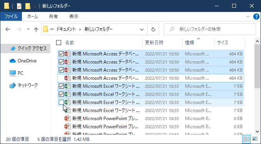Click the file list scrollbar down arrow
The width and height of the screenshot is (261, 144).
[257, 132]
